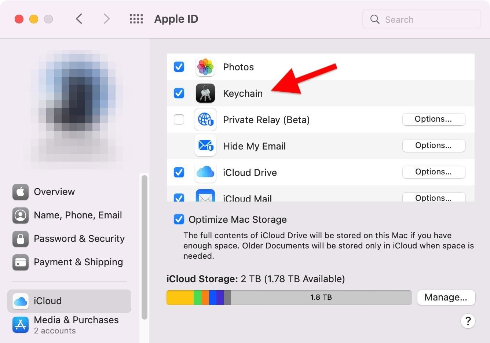Viewport: 490px width, 343px height.
Task: Click the Hide My Email label
Action: click(254, 146)
